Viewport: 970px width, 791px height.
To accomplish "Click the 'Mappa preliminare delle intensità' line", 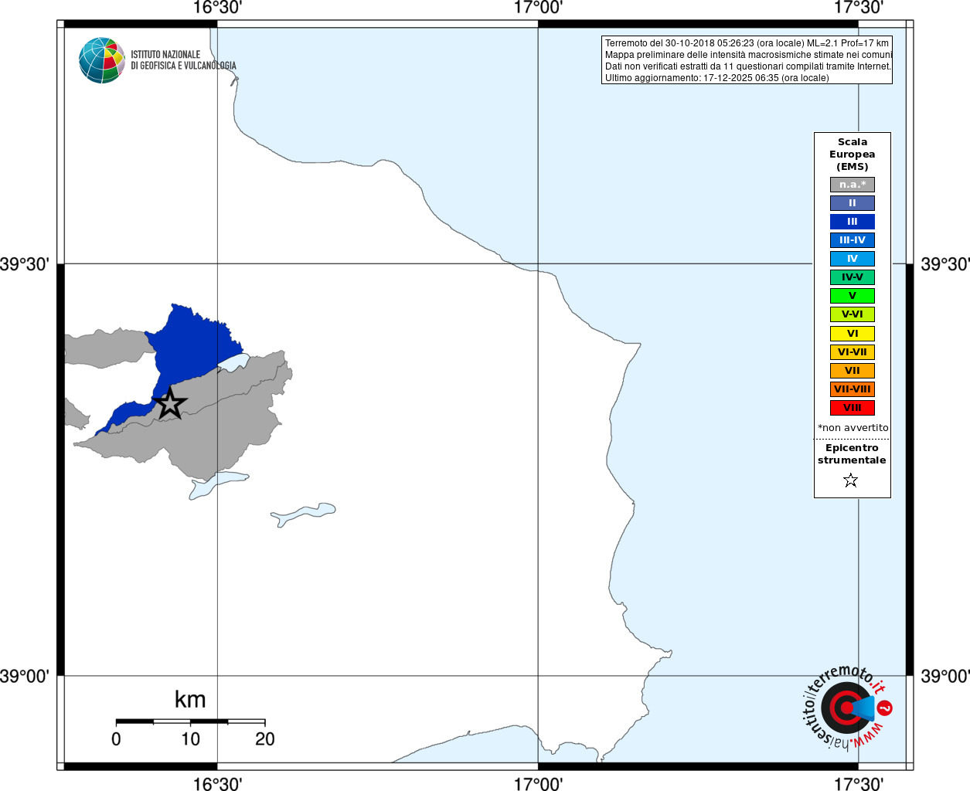I will point(748,55).
